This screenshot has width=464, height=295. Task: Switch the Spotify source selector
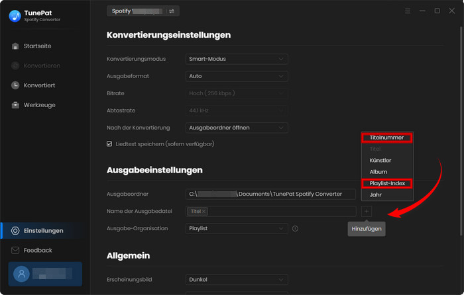[x=172, y=11]
